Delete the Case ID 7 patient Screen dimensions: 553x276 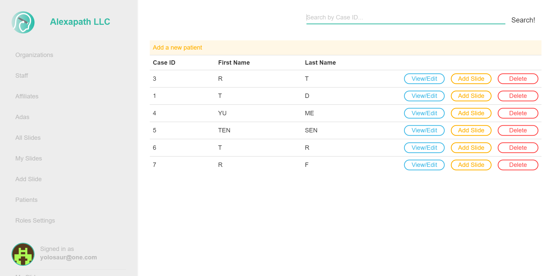(x=518, y=165)
